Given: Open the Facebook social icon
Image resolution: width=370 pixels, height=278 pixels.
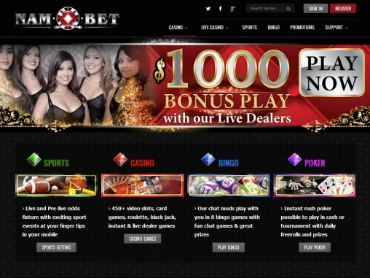Looking at the screenshot, I should [x=220, y=9].
